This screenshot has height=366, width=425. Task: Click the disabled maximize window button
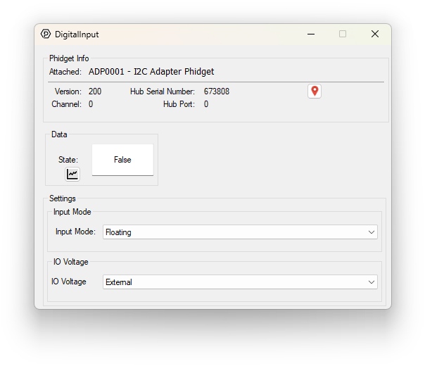[x=343, y=34]
